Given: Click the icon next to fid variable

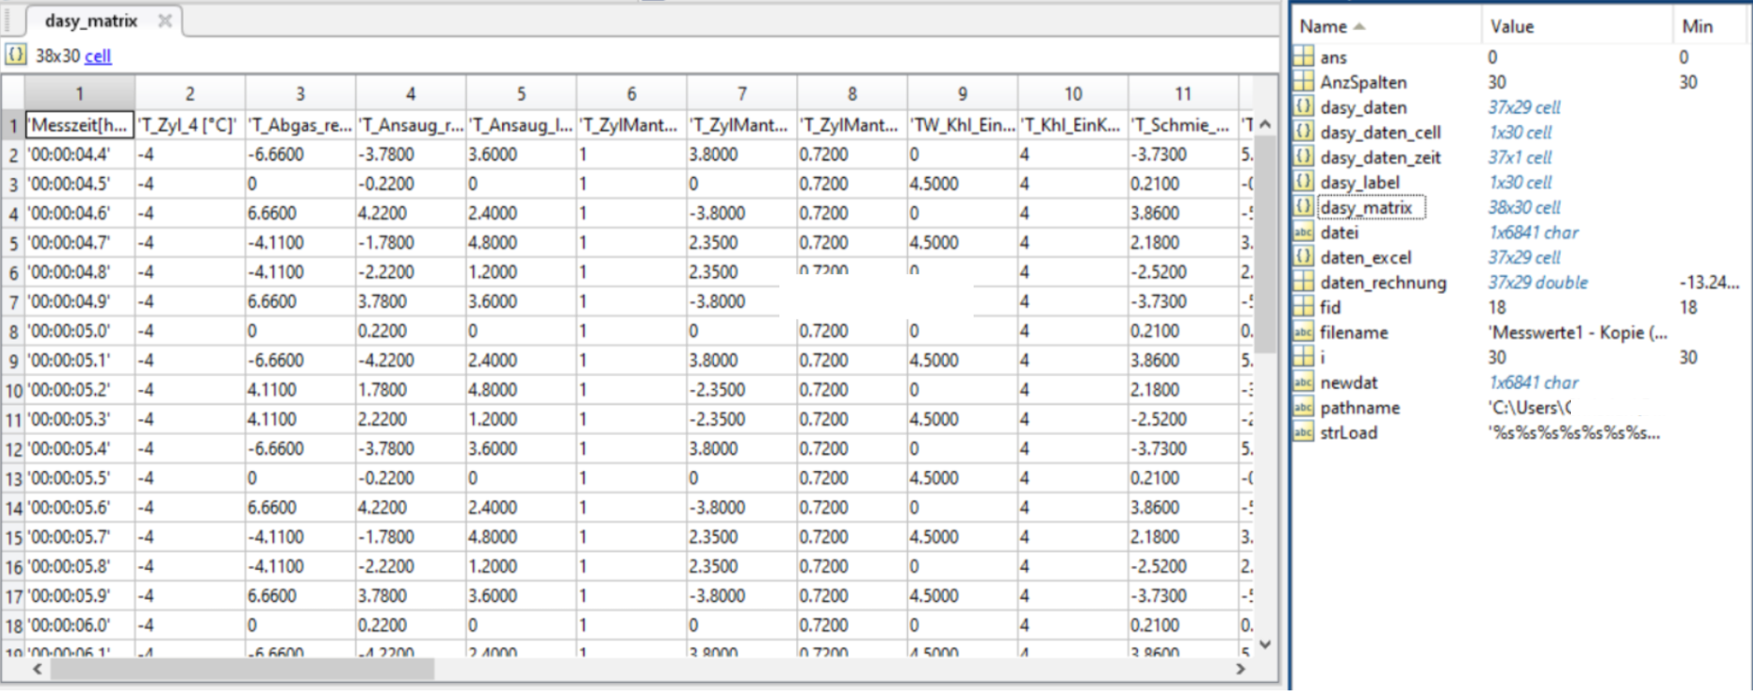Looking at the screenshot, I should [1303, 307].
